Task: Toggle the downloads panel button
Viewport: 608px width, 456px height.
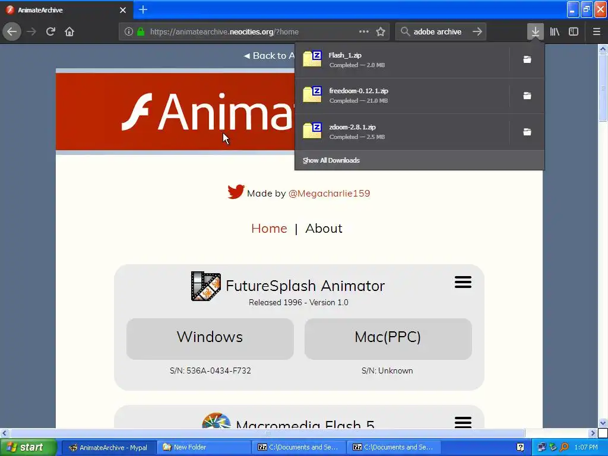Action: 535,31
